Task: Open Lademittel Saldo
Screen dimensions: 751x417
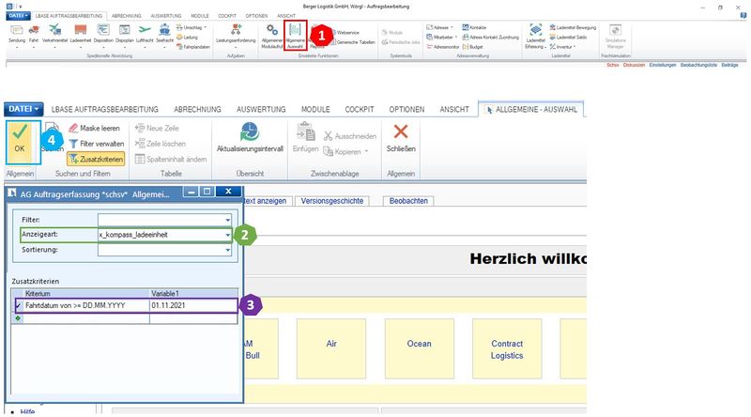Action: [x=568, y=37]
